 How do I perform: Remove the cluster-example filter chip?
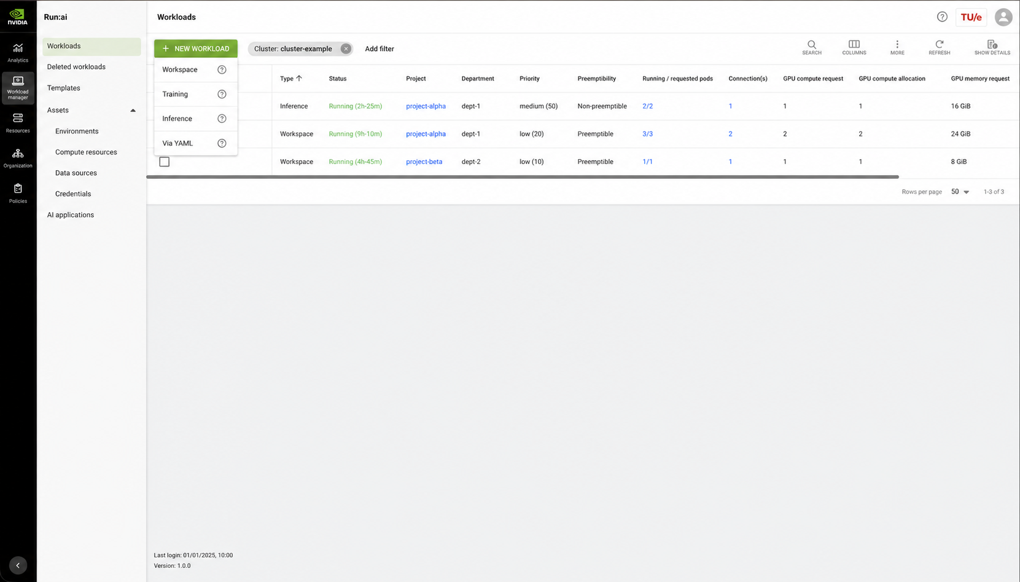pyautogui.click(x=346, y=49)
